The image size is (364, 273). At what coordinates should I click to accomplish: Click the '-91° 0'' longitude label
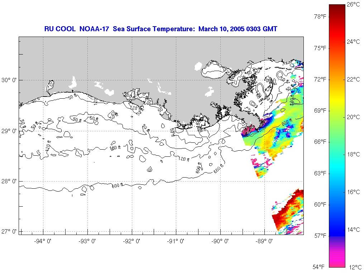(176, 241)
